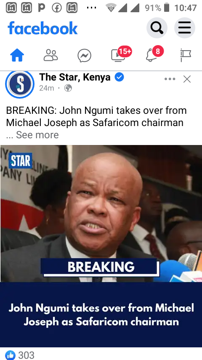
Task: Go to Home feed tab
Action: tap(17, 56)
